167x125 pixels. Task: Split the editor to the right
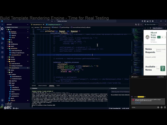coord(139,24)
